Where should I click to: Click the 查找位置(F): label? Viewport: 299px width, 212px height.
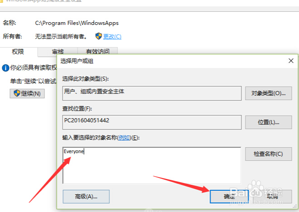click(77, 109)
